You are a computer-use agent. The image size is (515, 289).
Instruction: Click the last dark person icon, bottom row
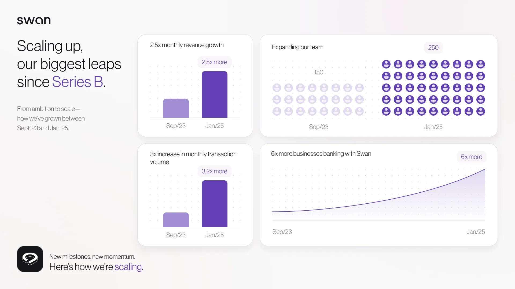click(480, 111)
